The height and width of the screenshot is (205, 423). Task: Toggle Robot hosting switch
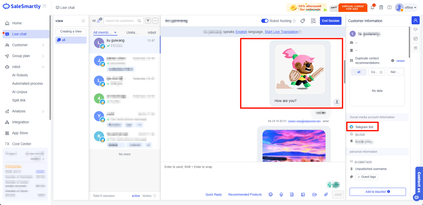click(265, 21)
